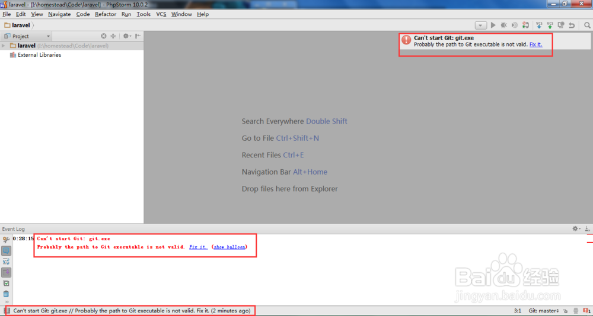Open the Run menu
This screenshot has width=593, height=316.
click(126, 14)
